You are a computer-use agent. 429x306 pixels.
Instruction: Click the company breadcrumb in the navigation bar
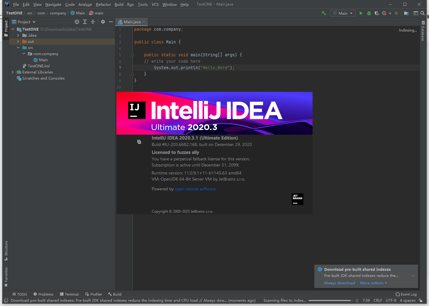[x=58, y=13]
